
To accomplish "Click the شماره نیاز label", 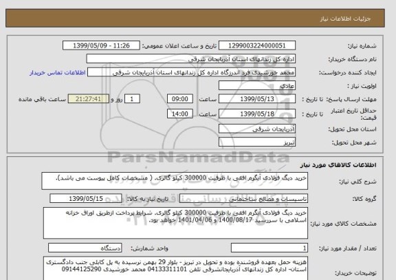I will click(x=362, y=46).
